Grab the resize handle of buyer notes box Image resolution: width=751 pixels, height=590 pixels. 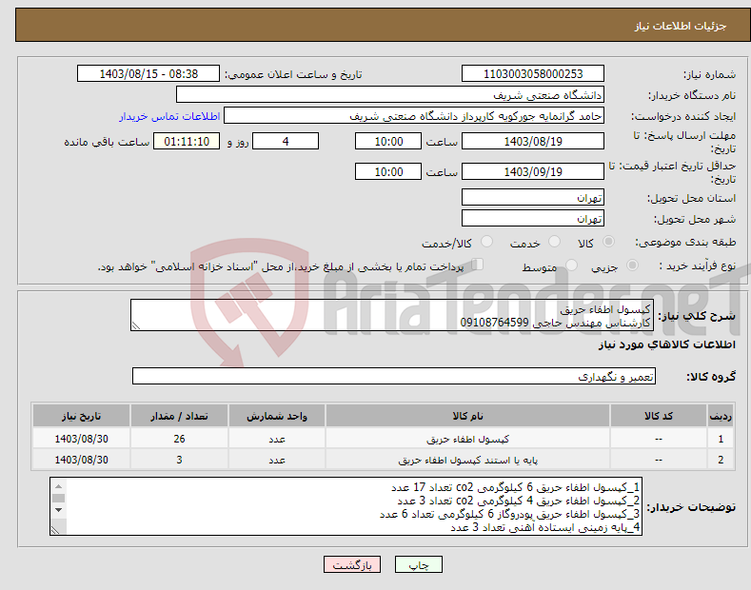pos(55,531)
